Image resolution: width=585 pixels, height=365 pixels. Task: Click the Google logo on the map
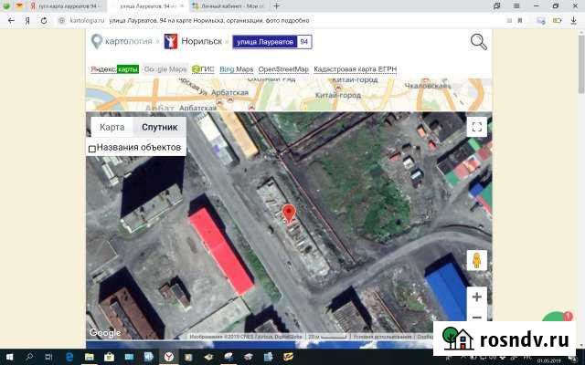105,332
